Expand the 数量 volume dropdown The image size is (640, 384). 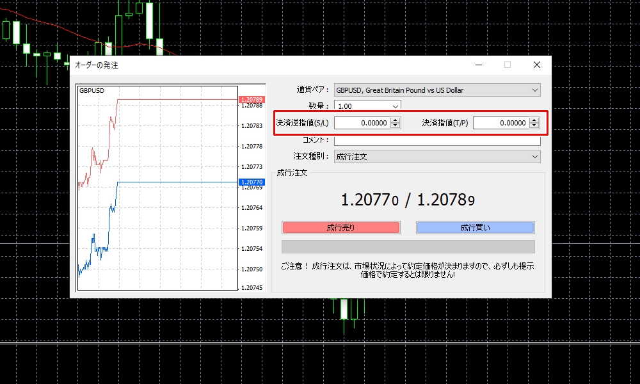pyautogui.click(x=396, y=106)
